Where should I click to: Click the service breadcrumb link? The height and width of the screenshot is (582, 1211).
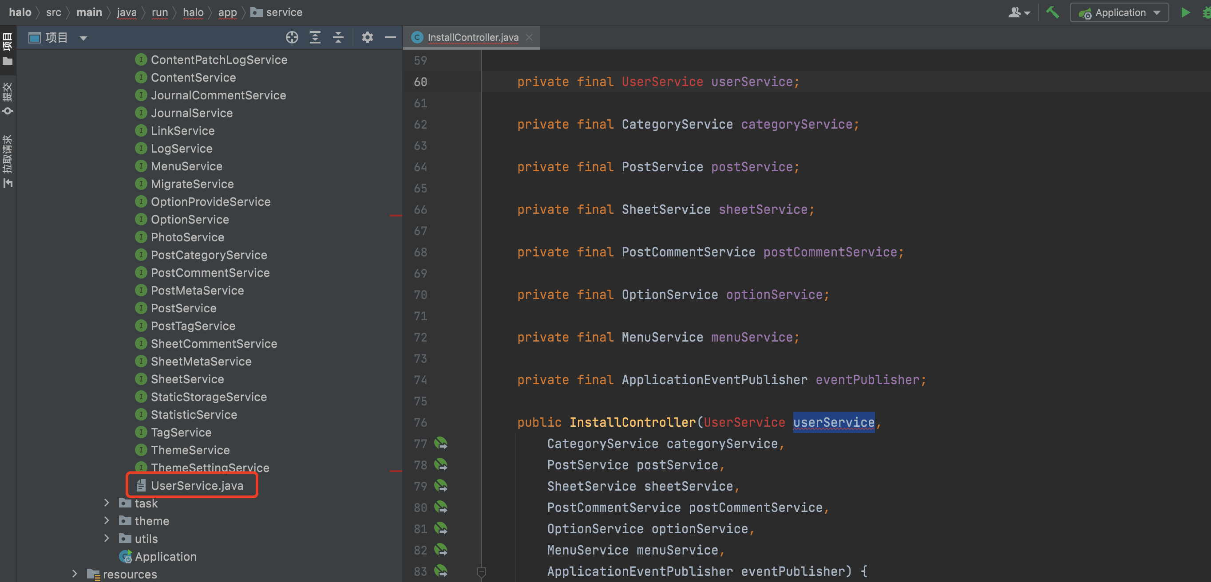[x=284, y=12]
